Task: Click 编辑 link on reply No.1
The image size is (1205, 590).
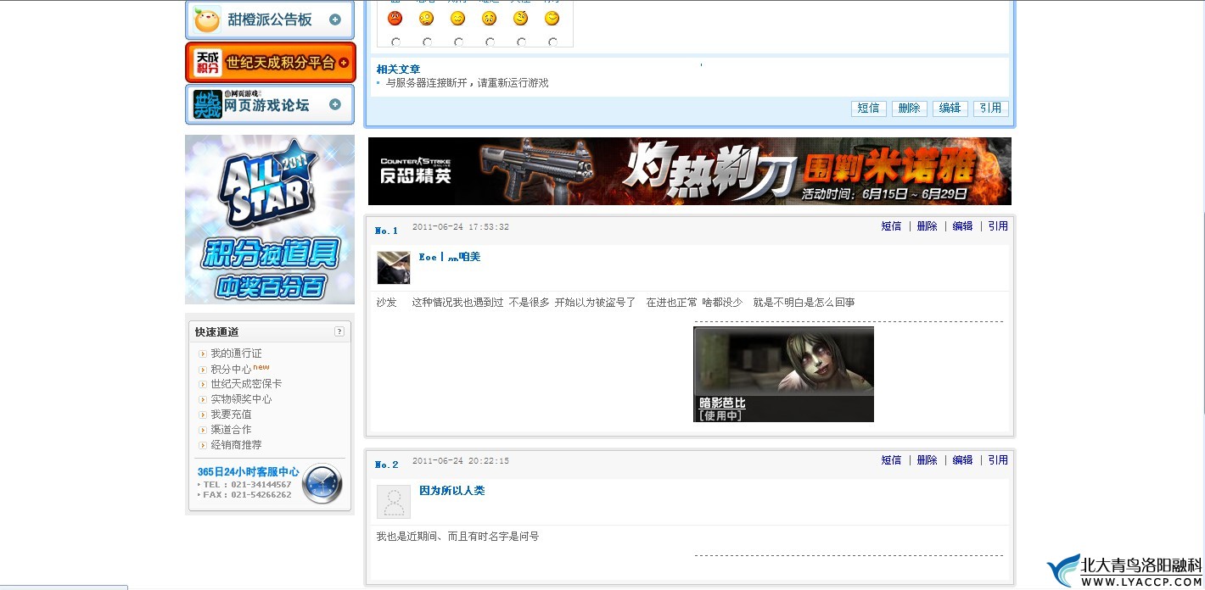Action: 962,226
